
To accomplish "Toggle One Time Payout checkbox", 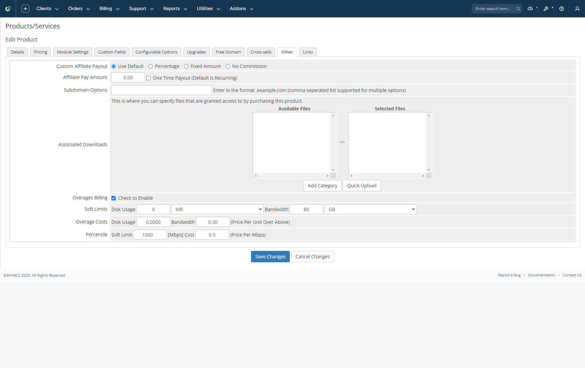I will (149, 78).
